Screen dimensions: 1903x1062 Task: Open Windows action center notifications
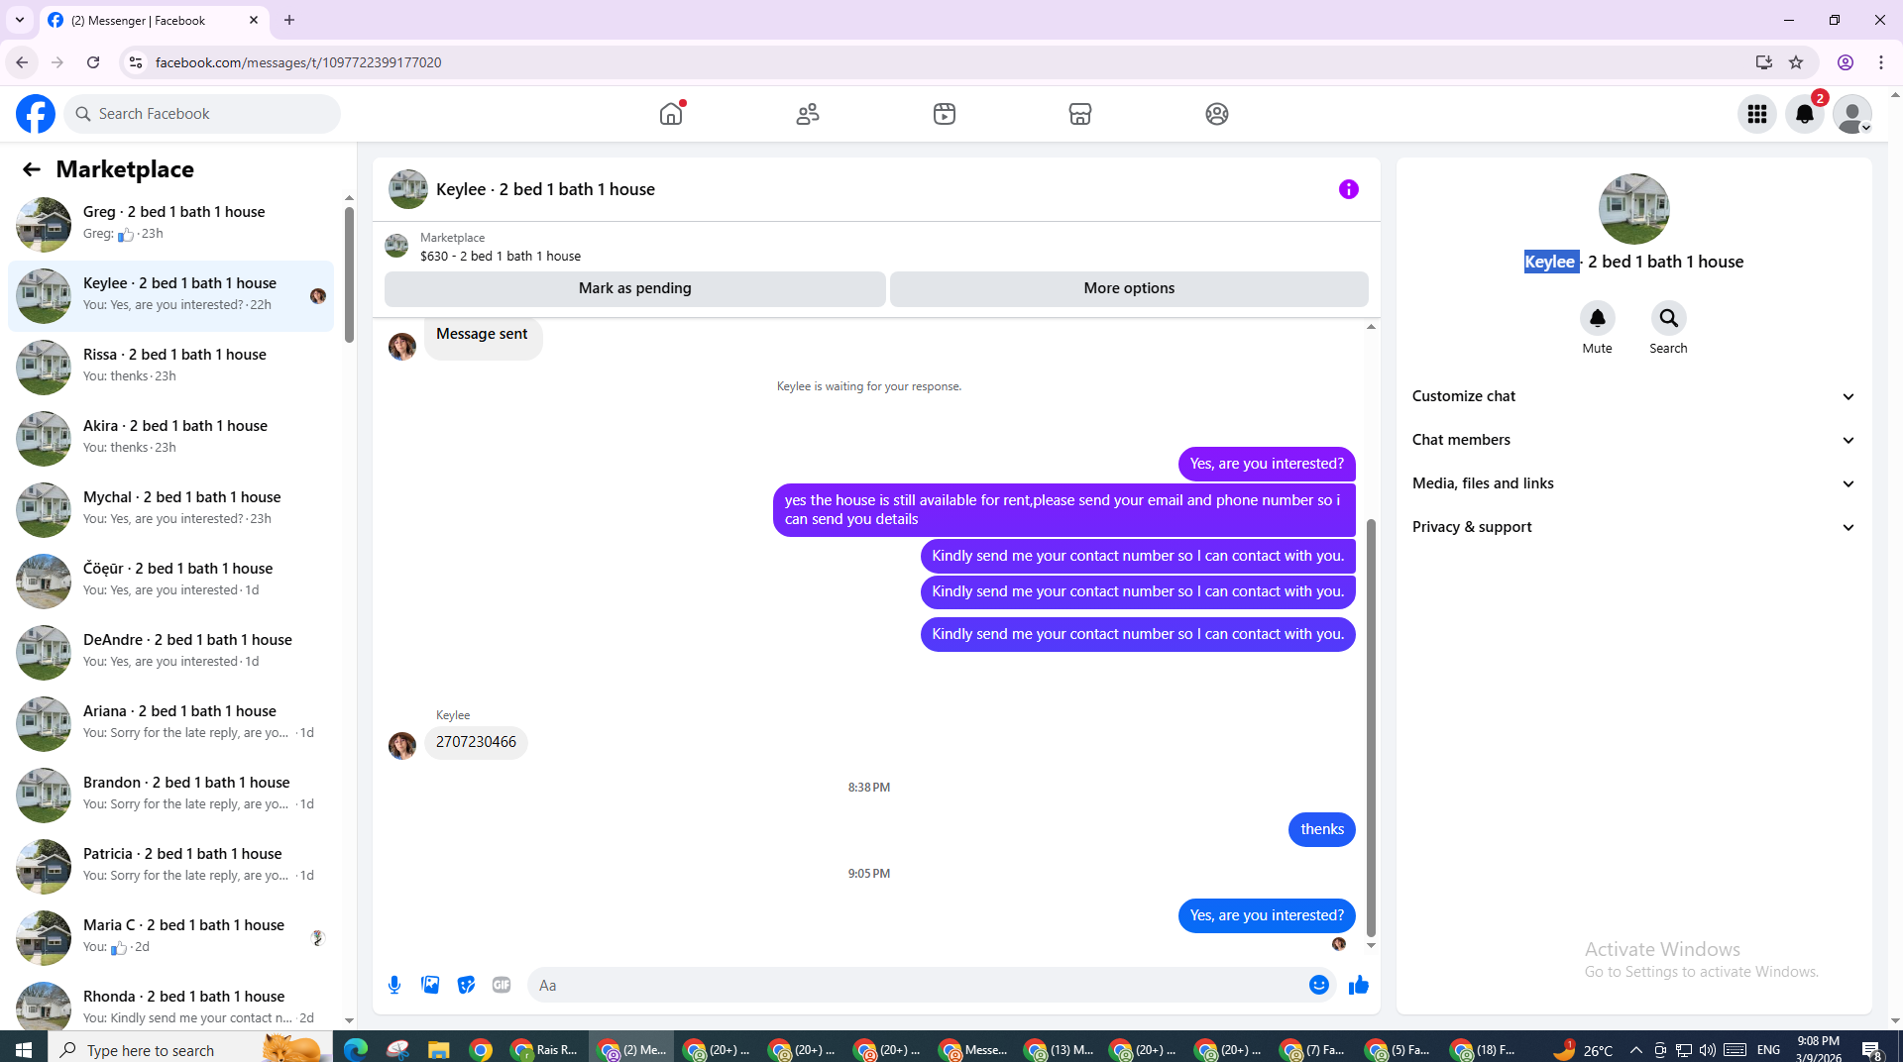(x=1872, y=1050)
